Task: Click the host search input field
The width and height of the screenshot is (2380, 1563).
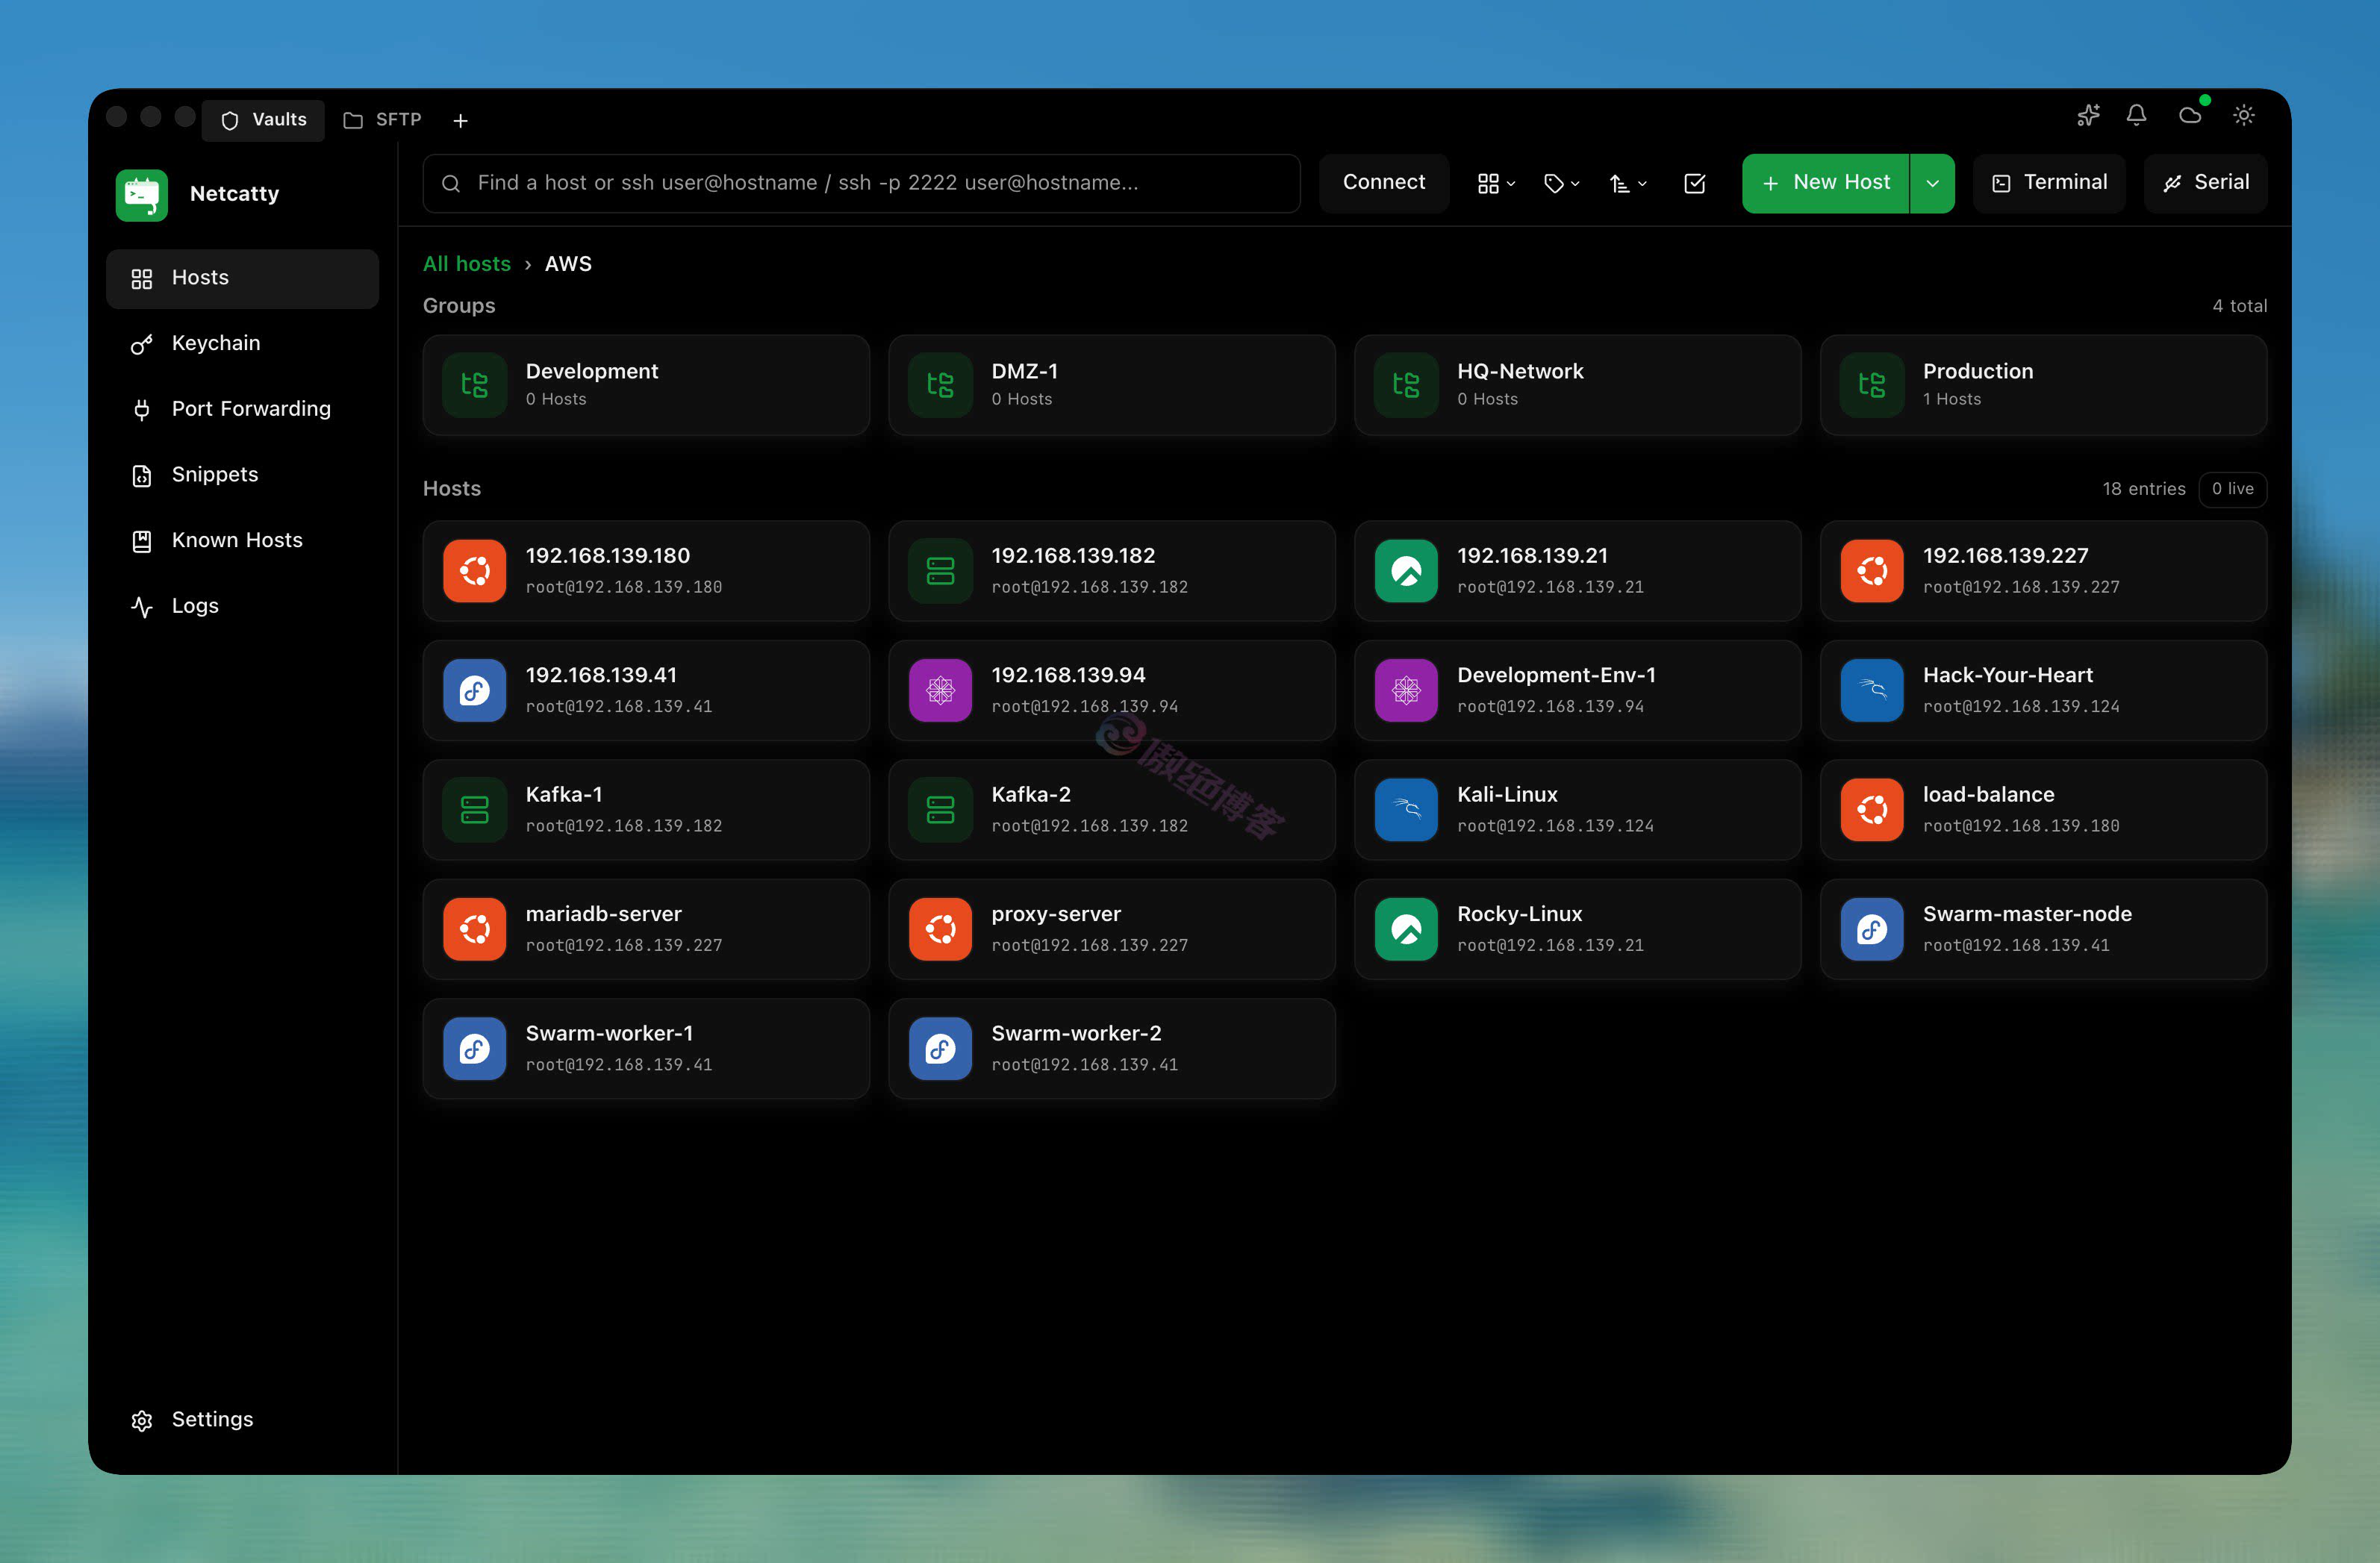Action: [x=860, y=183]
